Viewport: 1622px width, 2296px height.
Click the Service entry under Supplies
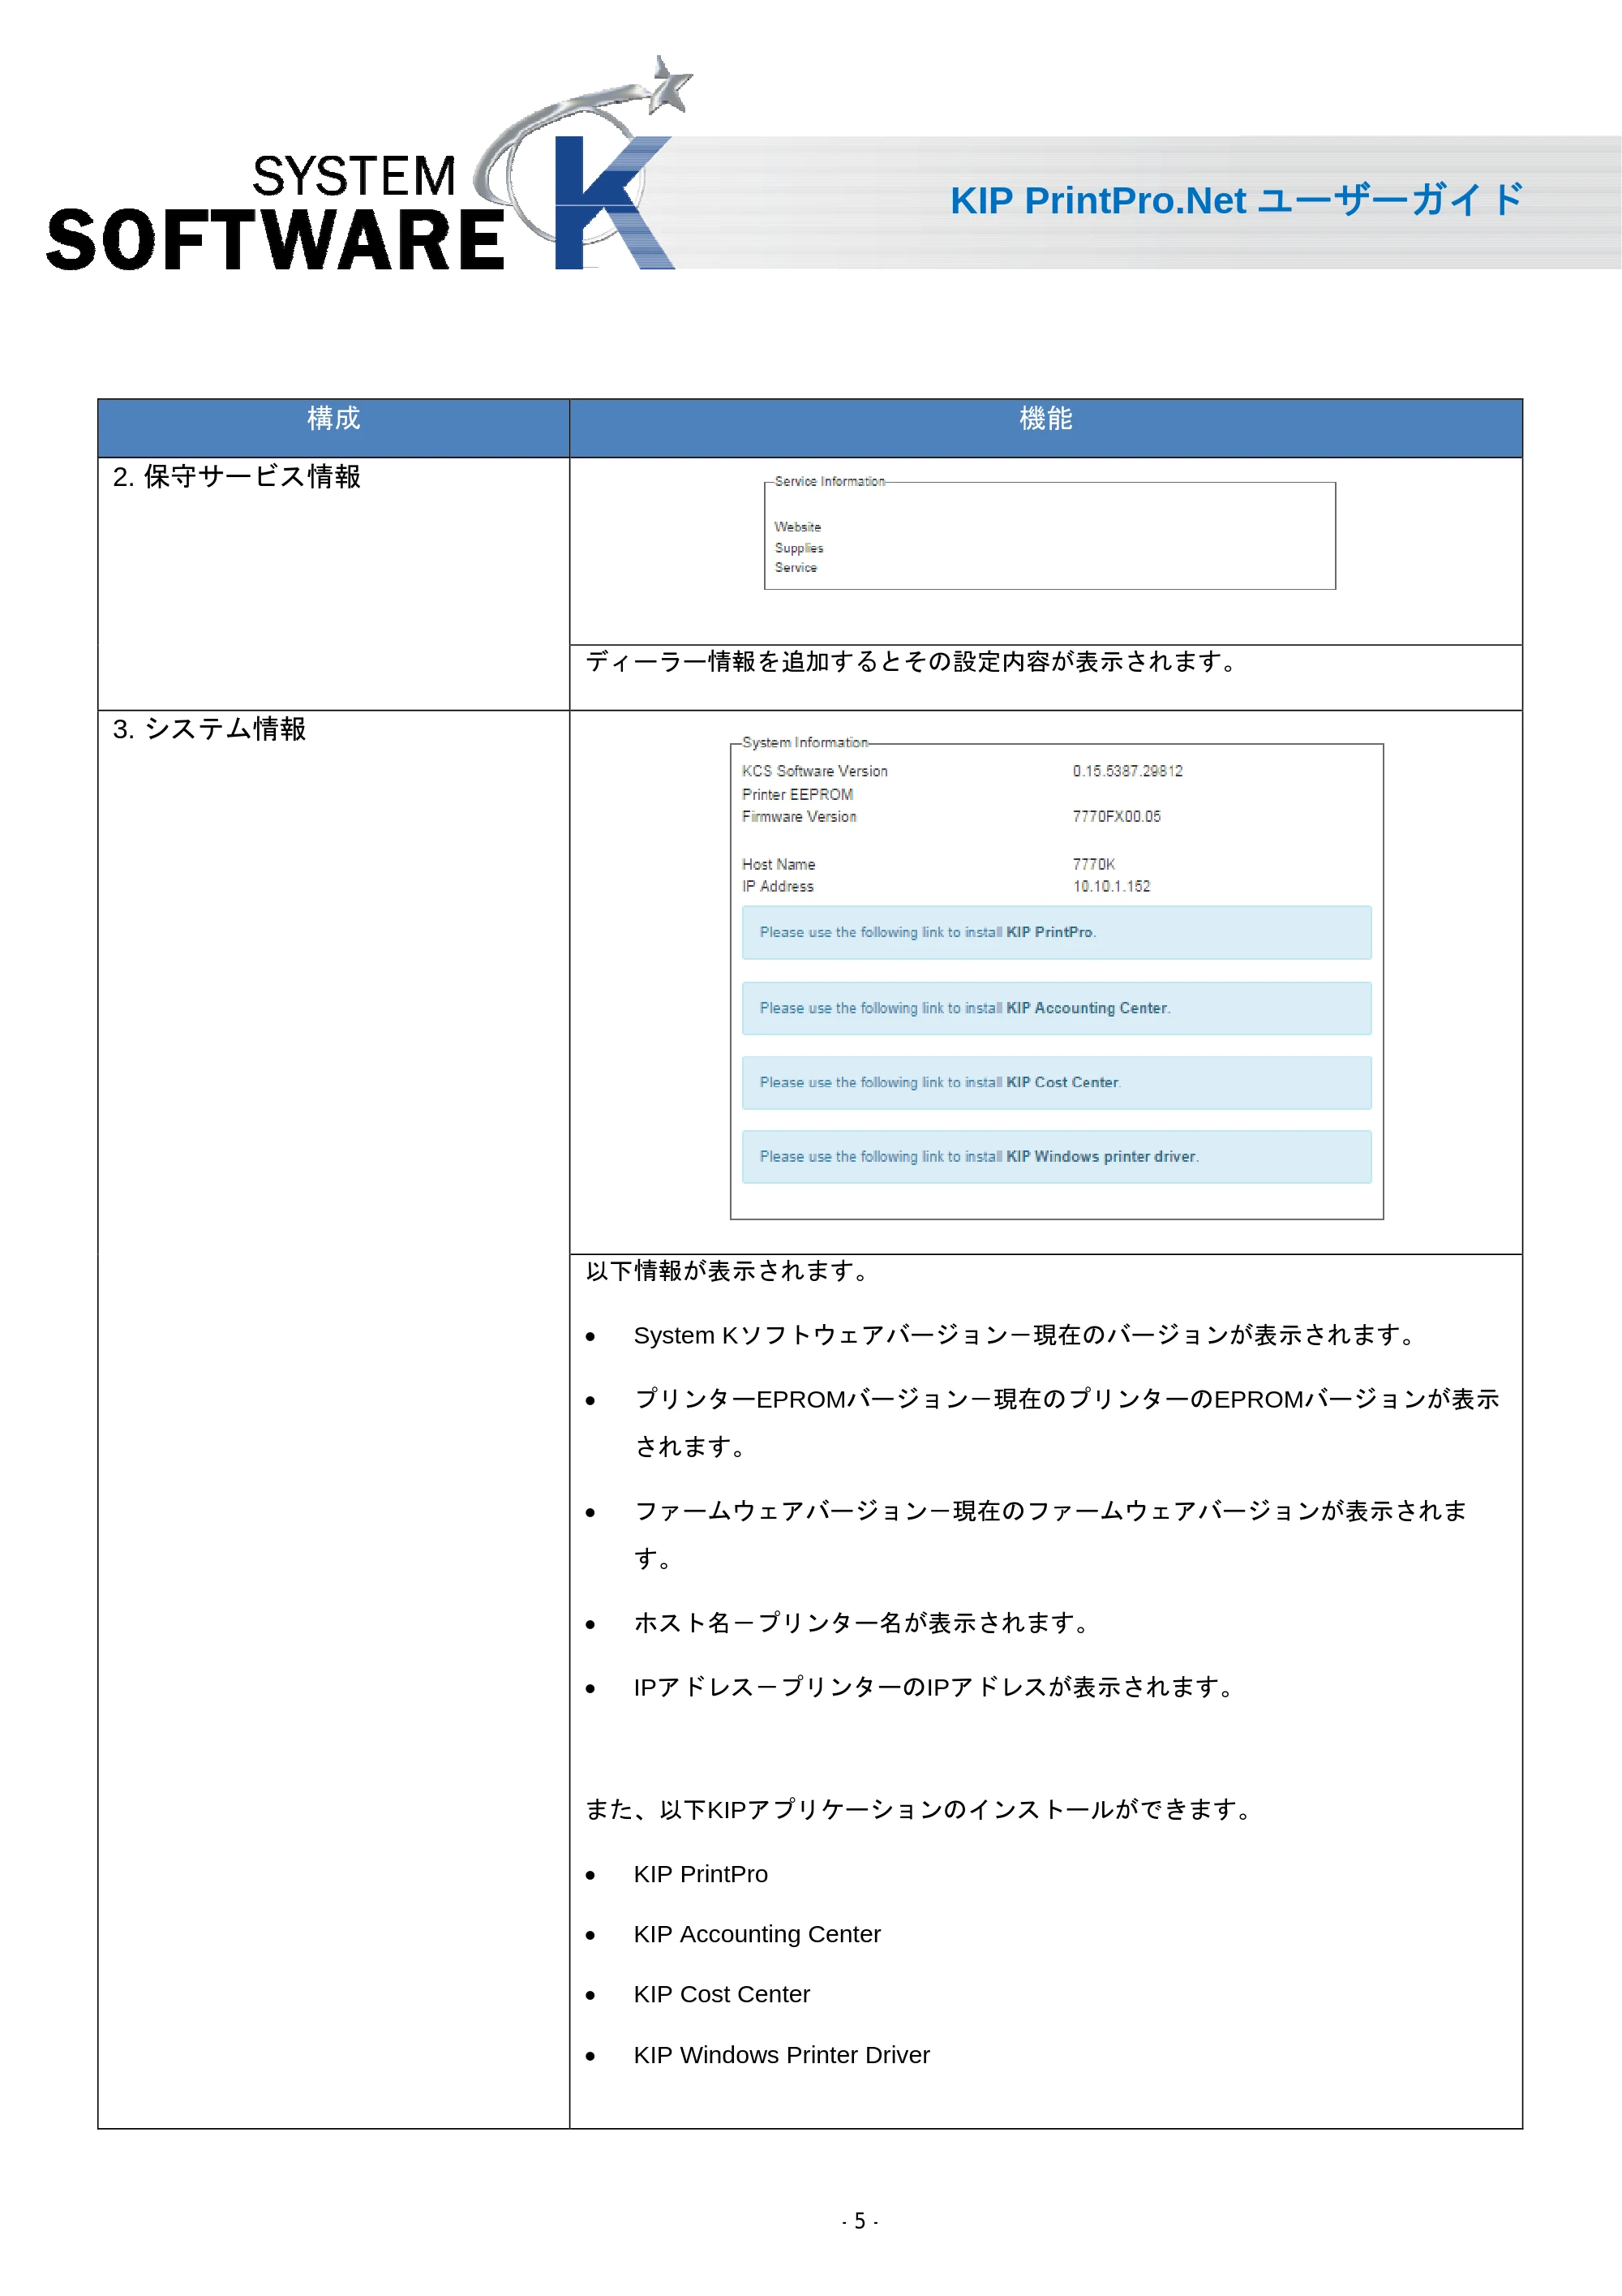tap(796, 568)
